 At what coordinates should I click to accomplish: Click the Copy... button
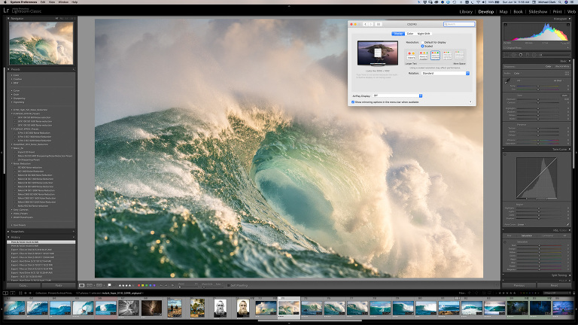point(23,285)
